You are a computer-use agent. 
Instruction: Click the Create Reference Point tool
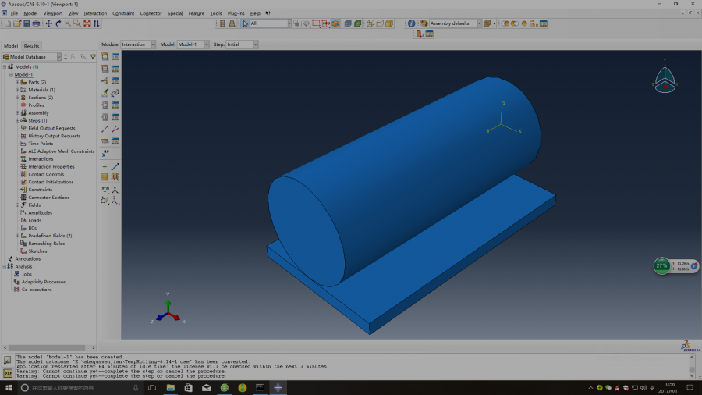tap(105, 154)
